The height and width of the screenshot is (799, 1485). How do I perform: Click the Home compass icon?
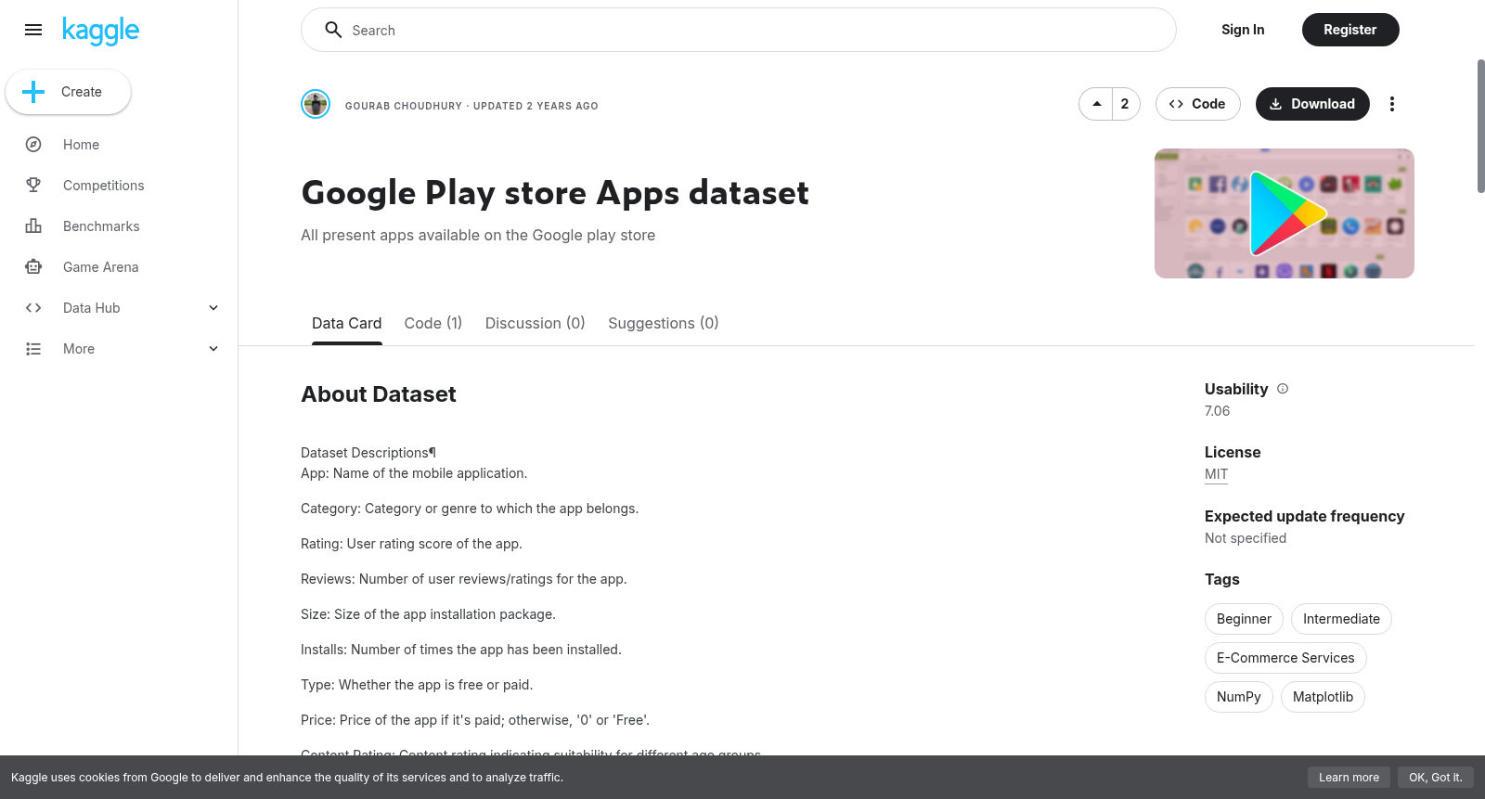coord(33,145)
